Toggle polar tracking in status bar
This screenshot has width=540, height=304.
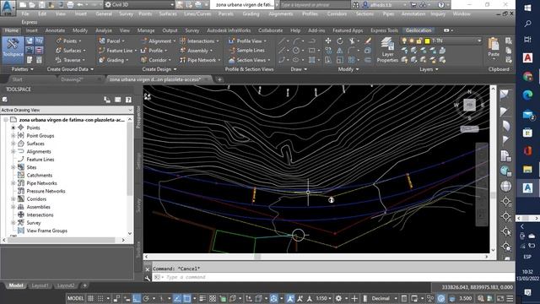point(146,298)
